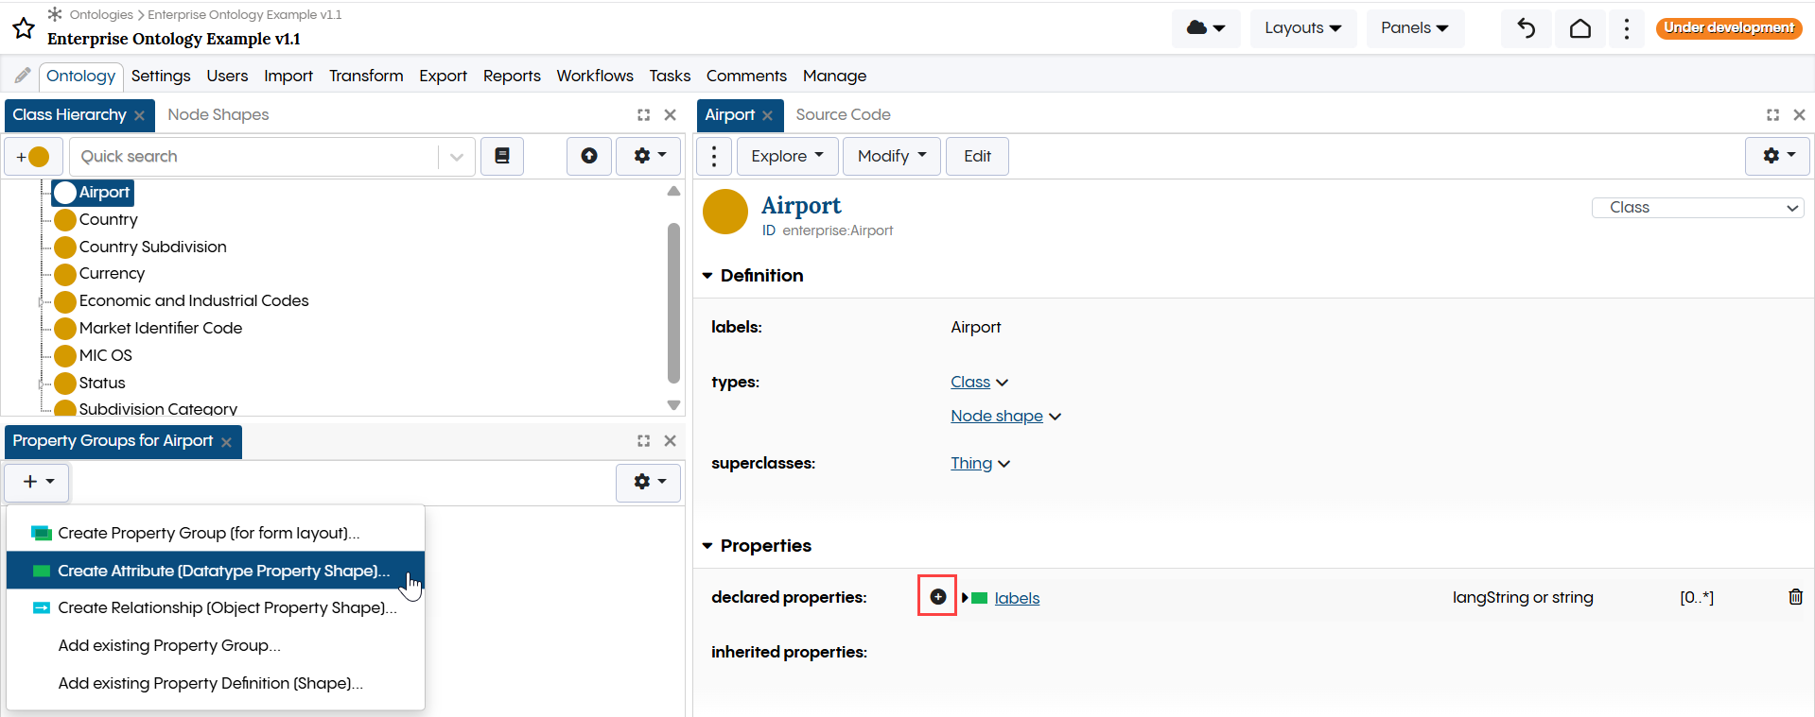Add a declared property with plus icon
This screenshot has width=1815, height=717.
[937, 596]
